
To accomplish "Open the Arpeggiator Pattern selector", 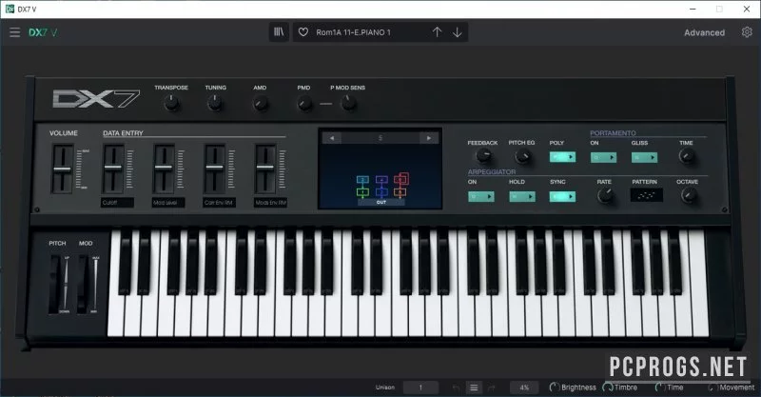I will pos(646,195).
